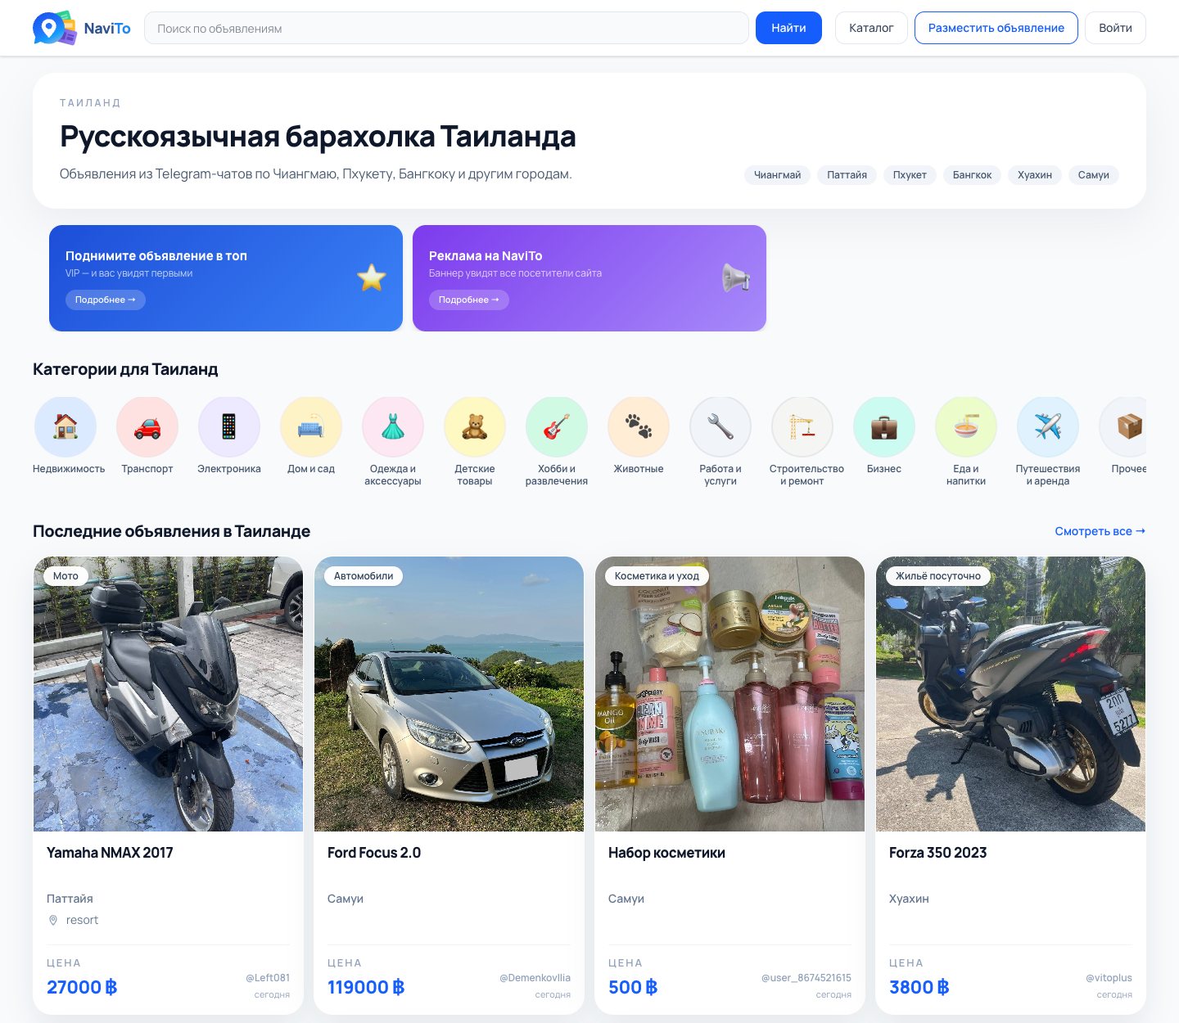Click the Найти search button

pyautogui.click(x=788, y=28)
